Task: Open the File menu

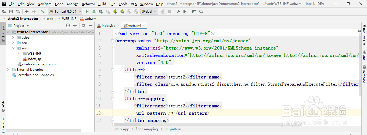Action: pos(12,4)
